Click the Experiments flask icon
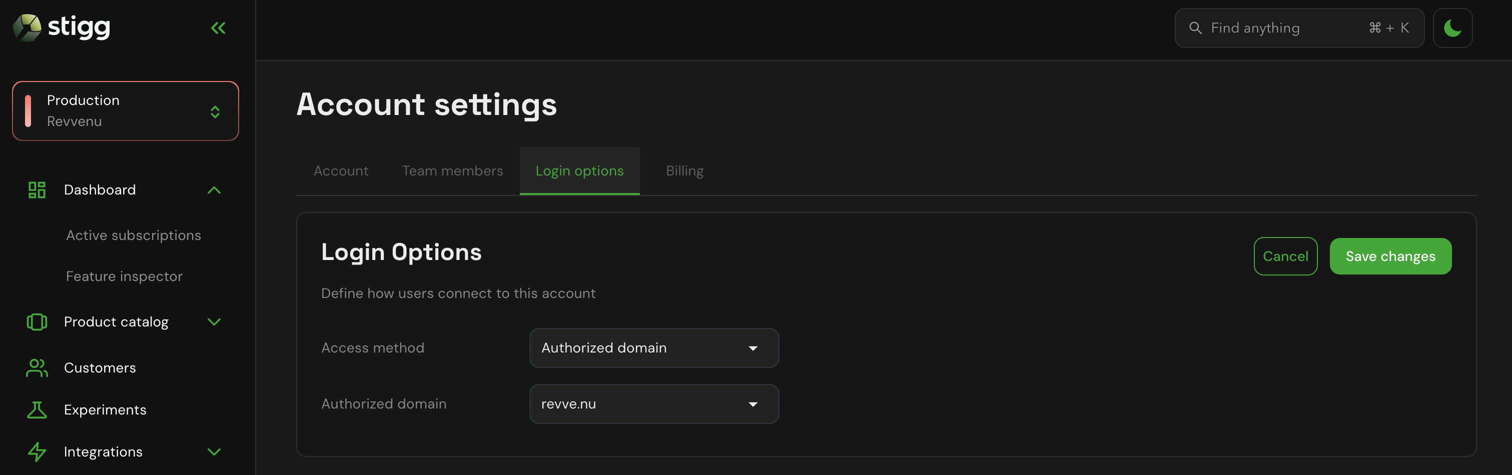The image size is (1512, 475). click(x=37, y=410)
